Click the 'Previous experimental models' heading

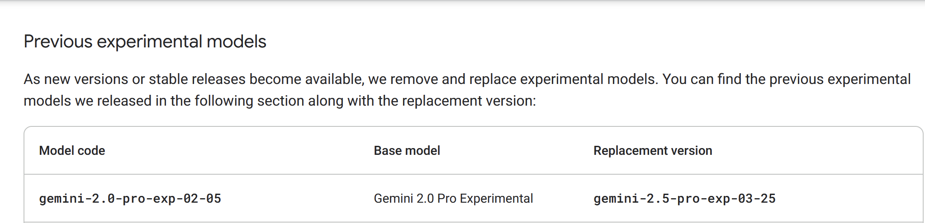pyautogui.click(x=145, y=42)
